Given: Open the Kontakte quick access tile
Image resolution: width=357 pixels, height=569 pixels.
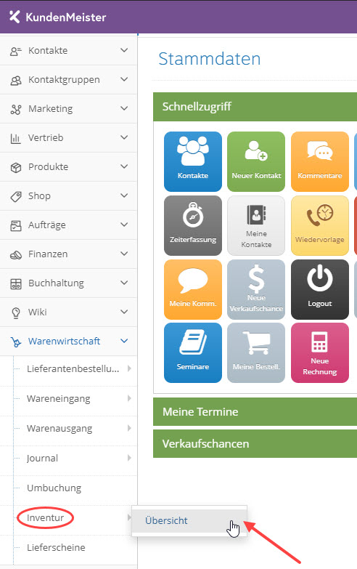Looking at the screenshot, I should 193,161.
